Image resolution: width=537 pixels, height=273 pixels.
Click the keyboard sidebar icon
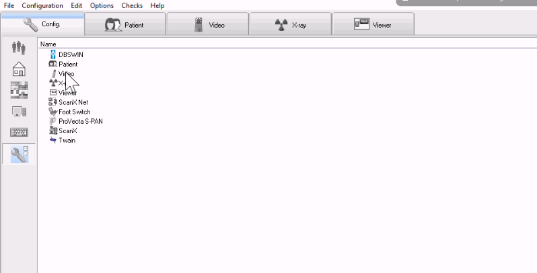pos(19,132)
